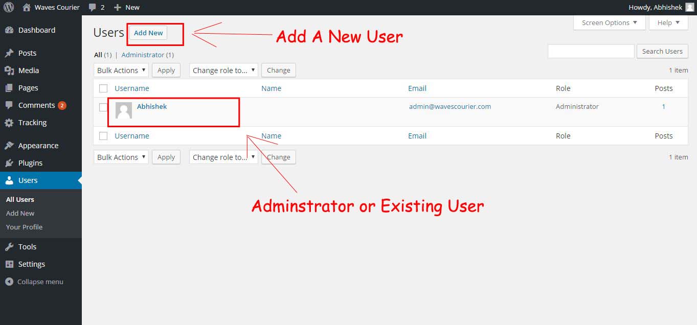Click the posts count 1 link
Image resolution: width=697 pixels, height=325 pixels.
click(x=664, y=106)
